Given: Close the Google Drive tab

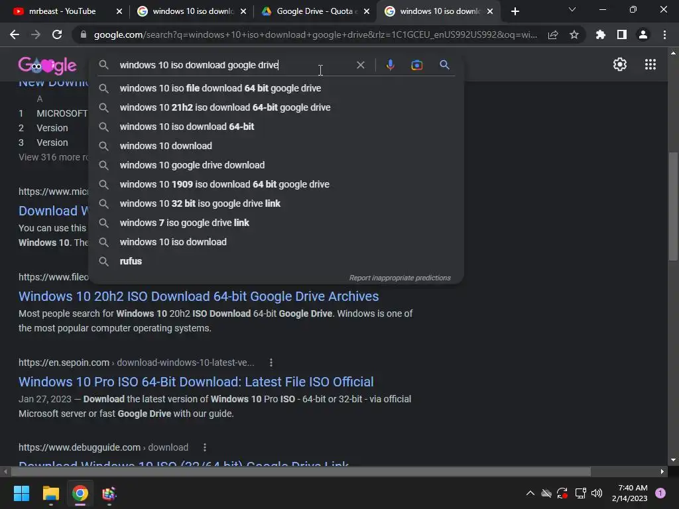Looking at the screenshot, I should click(367, 12).
